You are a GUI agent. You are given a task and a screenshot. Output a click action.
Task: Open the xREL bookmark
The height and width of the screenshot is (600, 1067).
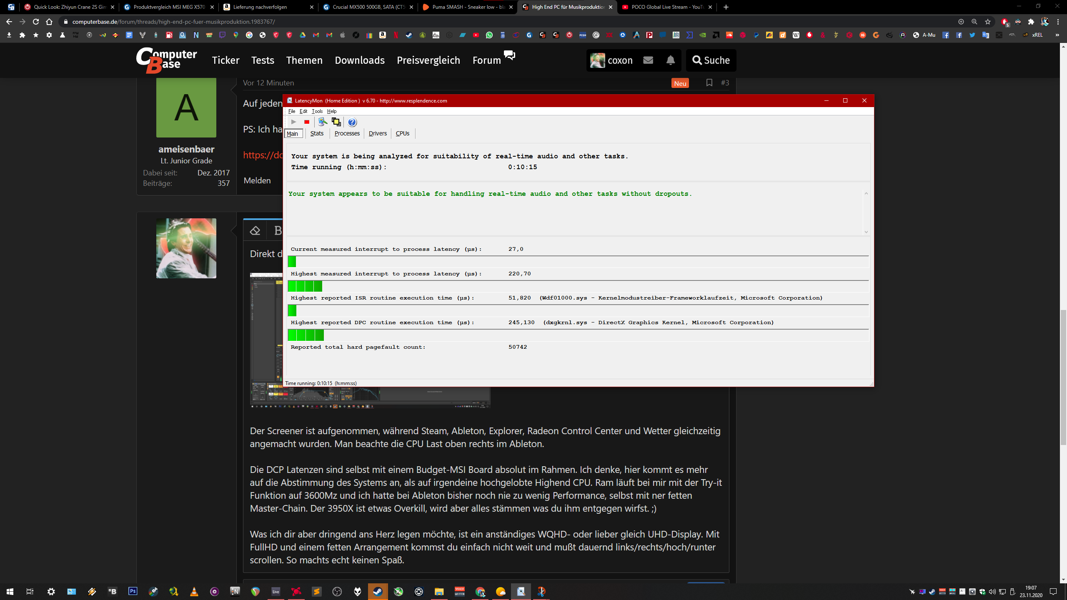tap(1033, 35)
